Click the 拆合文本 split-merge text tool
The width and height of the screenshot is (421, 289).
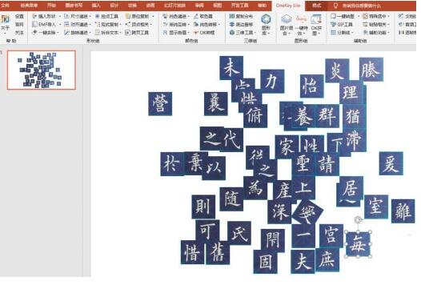point(107,33)
